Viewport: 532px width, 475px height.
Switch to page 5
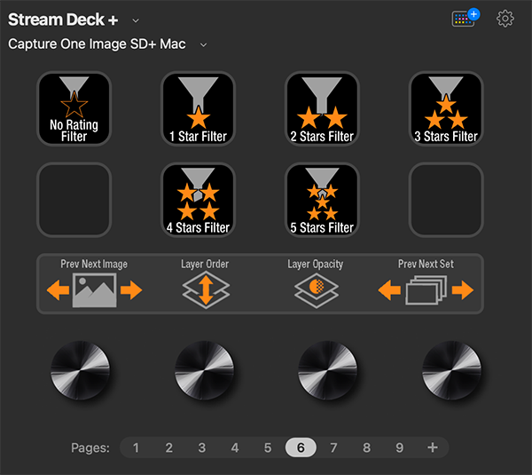(268, 447)
